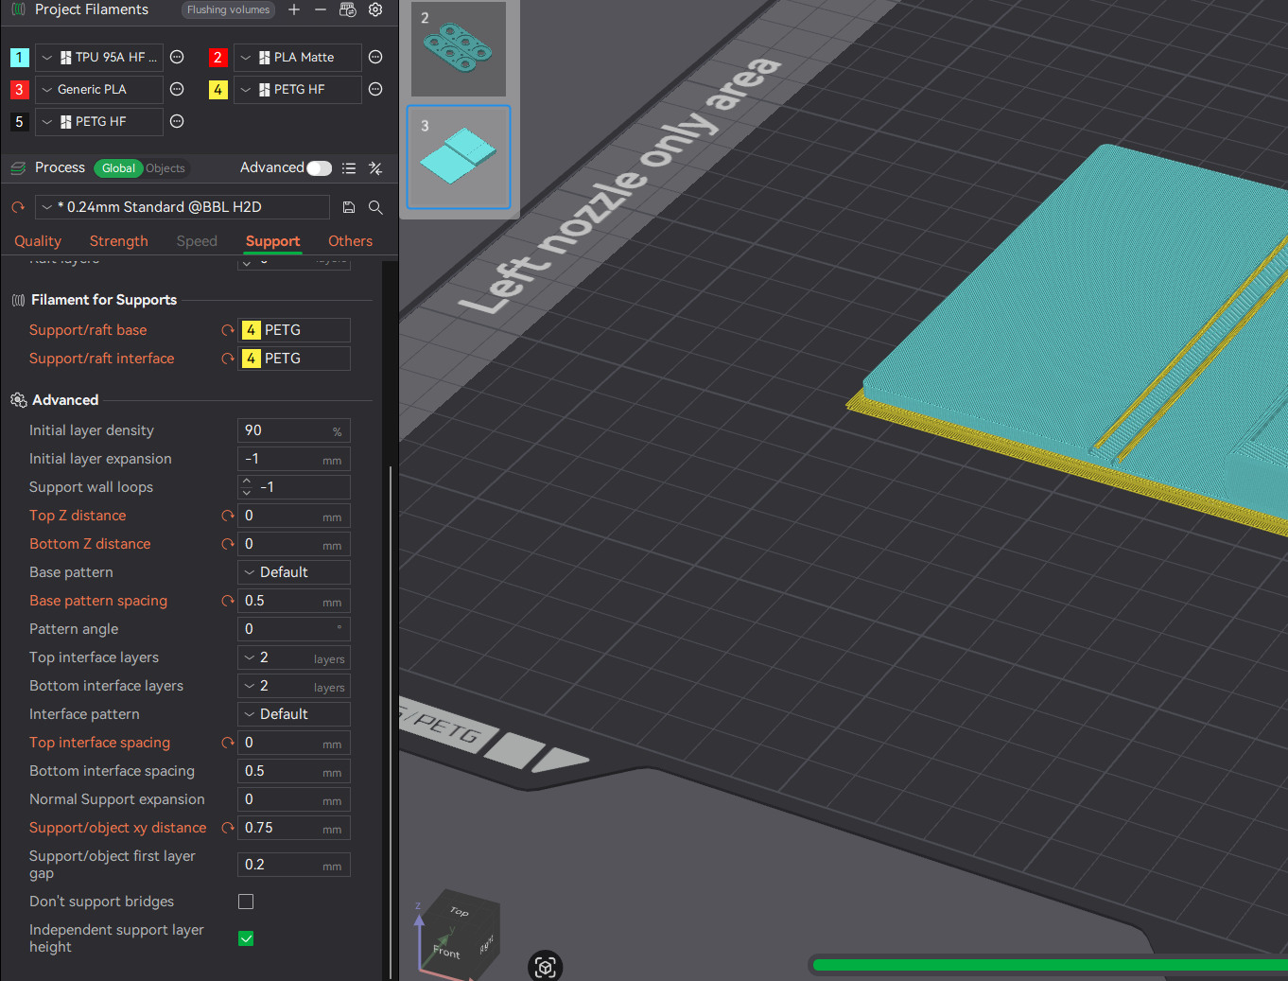
Task: Reset Support/raft interface filament to default
Action: [x=227, y=359]
